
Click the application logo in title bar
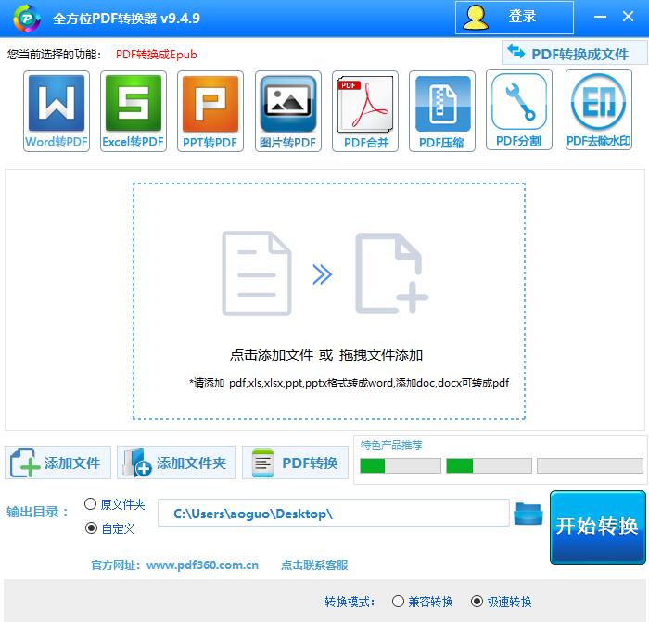pos(27,18)
